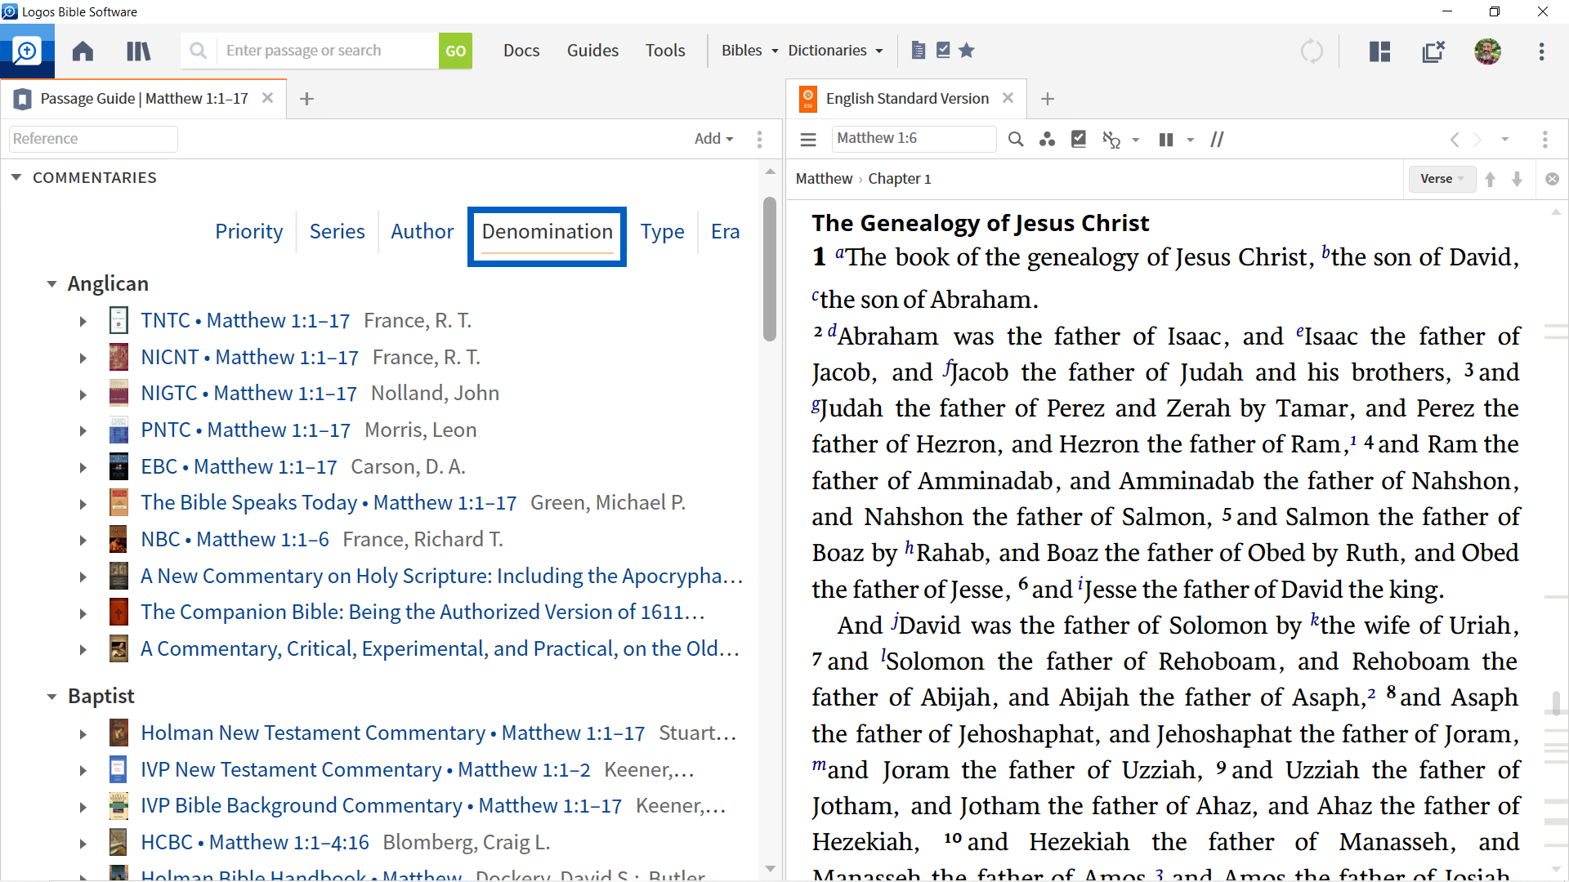Navigate back in ESV history
This screenshot has width=1569, height=882.
[1455, 140]
